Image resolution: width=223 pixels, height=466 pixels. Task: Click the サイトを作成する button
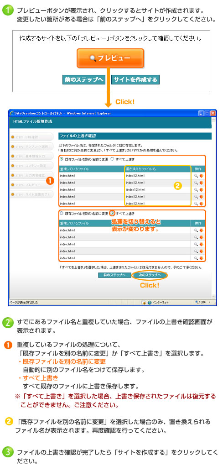click(135, 80)
